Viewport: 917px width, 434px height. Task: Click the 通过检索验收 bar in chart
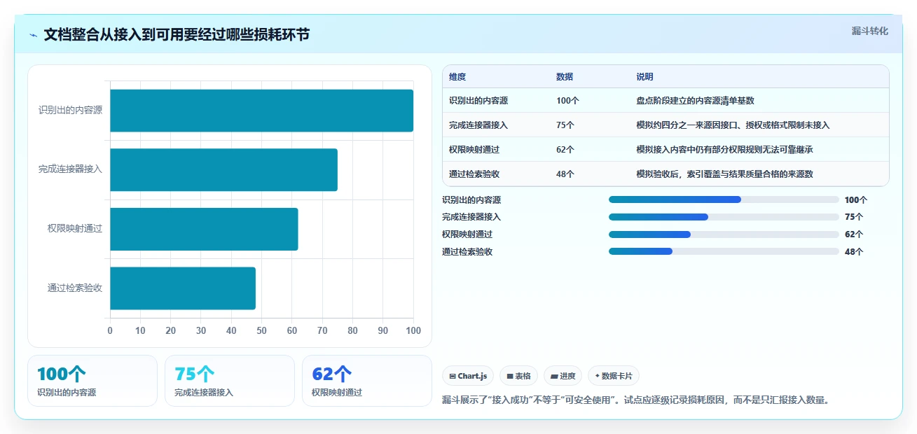[183, 288]
